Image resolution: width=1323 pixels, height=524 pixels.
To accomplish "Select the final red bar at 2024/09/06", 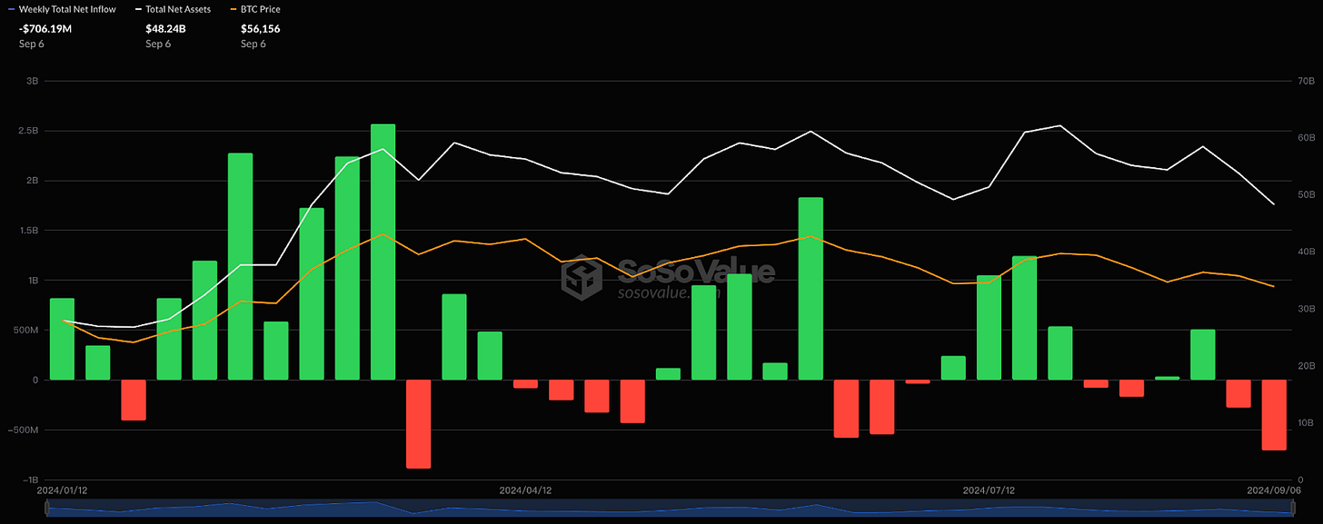I will pyautogui.click(x=1274, y=415).
